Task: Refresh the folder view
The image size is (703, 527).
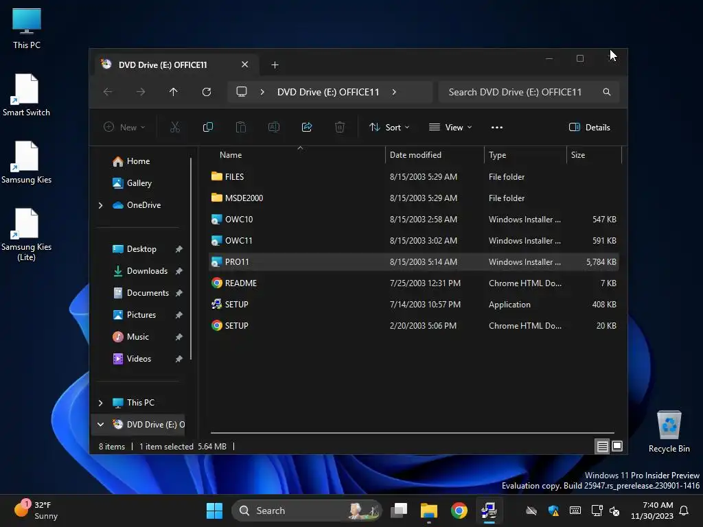Action: tap(206, 92)
